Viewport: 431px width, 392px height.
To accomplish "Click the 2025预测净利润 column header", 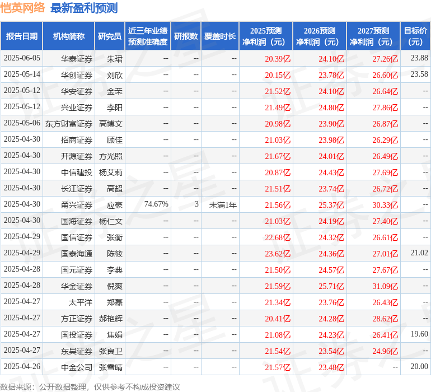I will 266,36.
